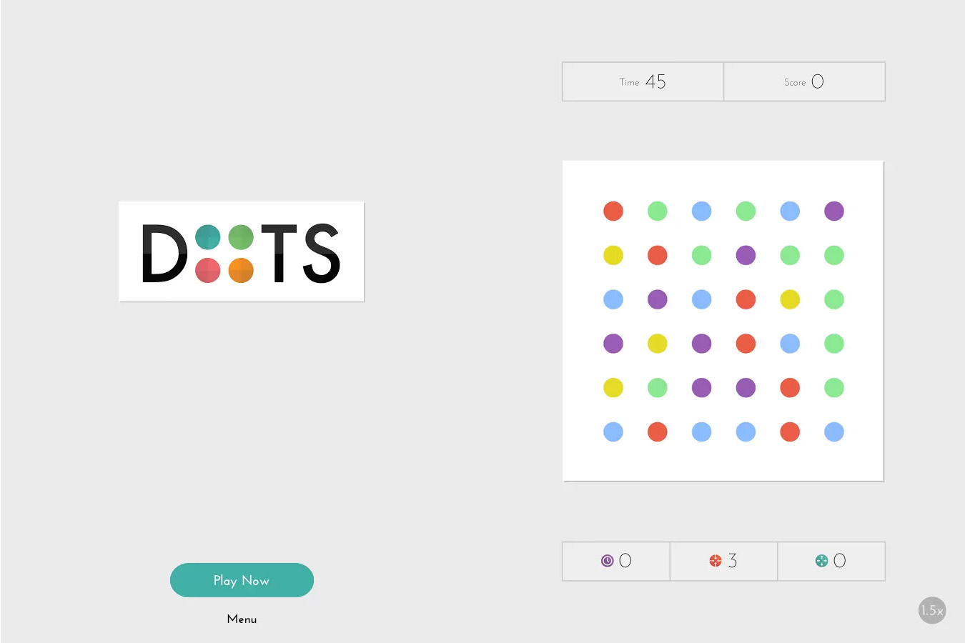Screen dimensions: 965x643
Task: Use the red shrinker power-up icon
Action: click(x=716, y=561)
